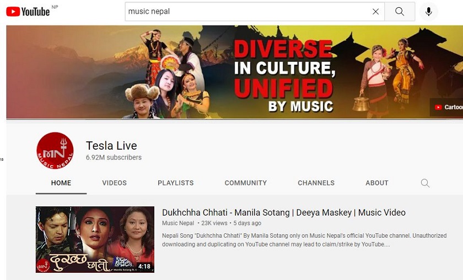Go to the Channels tab
The height and width of the screenshot is (280, 463).
point(316,183)
